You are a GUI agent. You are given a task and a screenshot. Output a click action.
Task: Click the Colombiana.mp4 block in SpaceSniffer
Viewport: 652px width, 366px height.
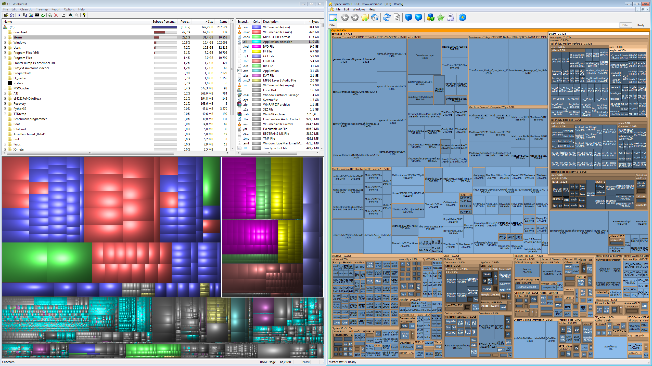424,57
